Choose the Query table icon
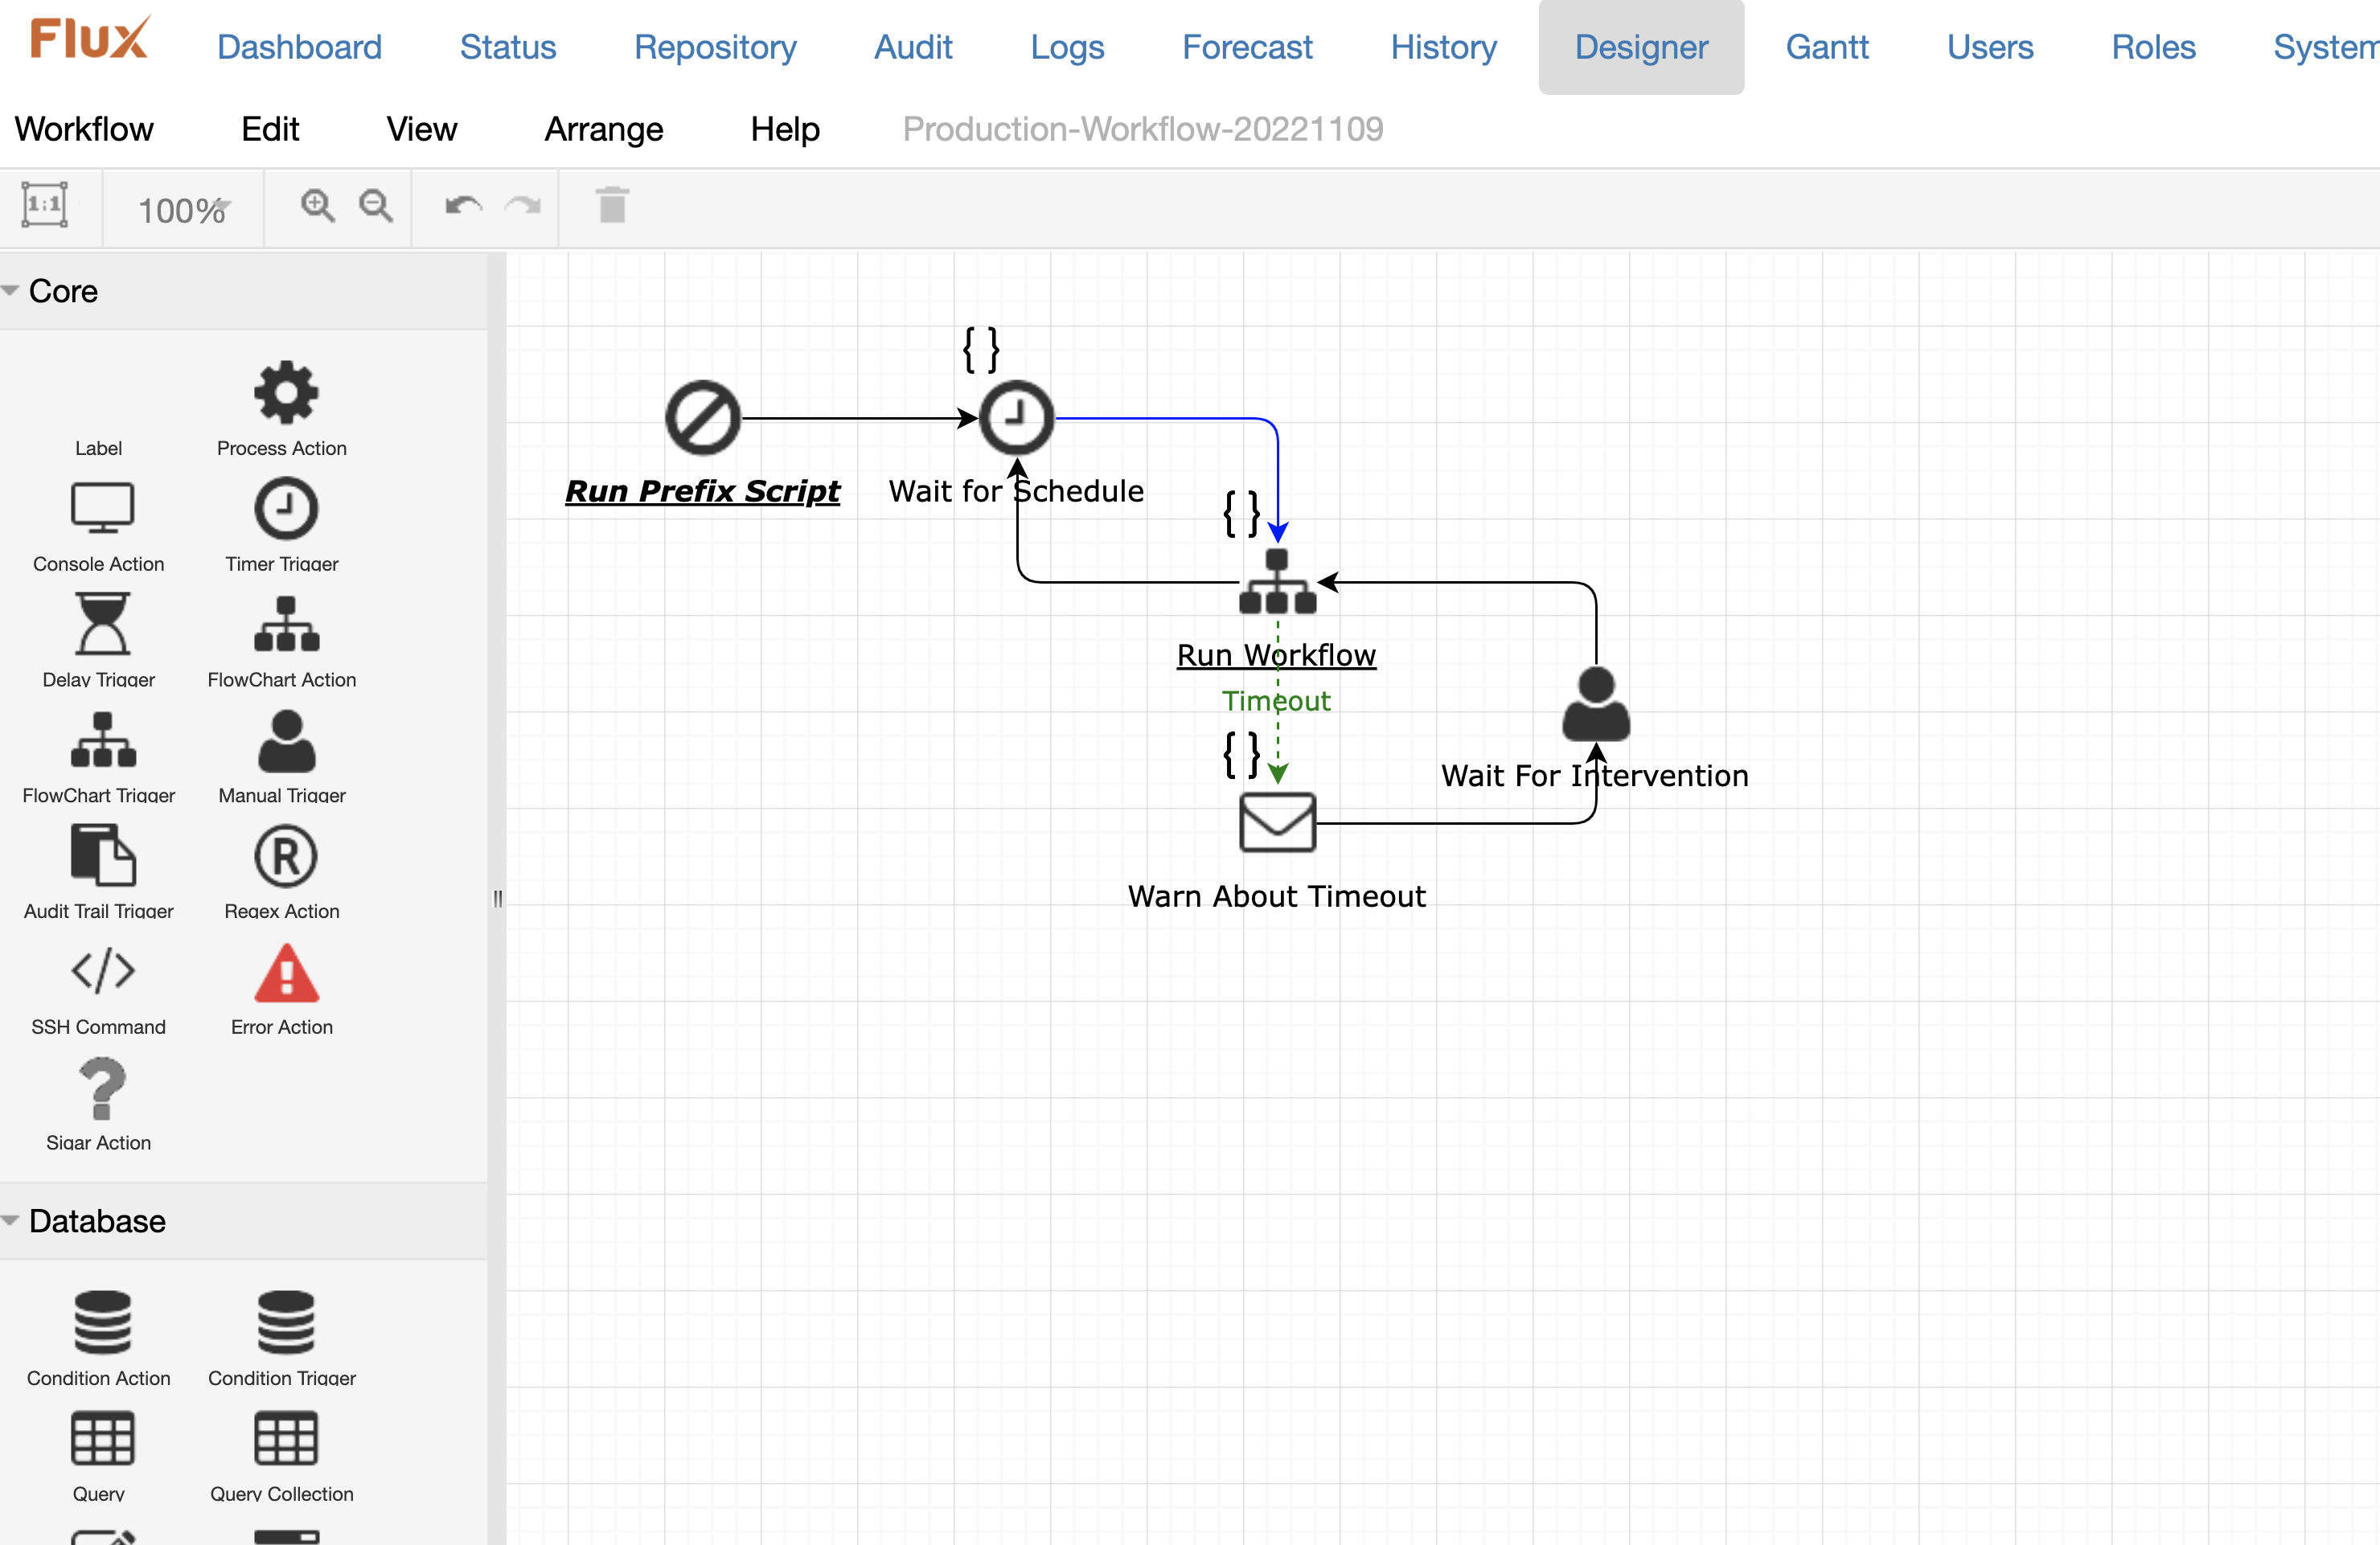 click(102, 1438)
